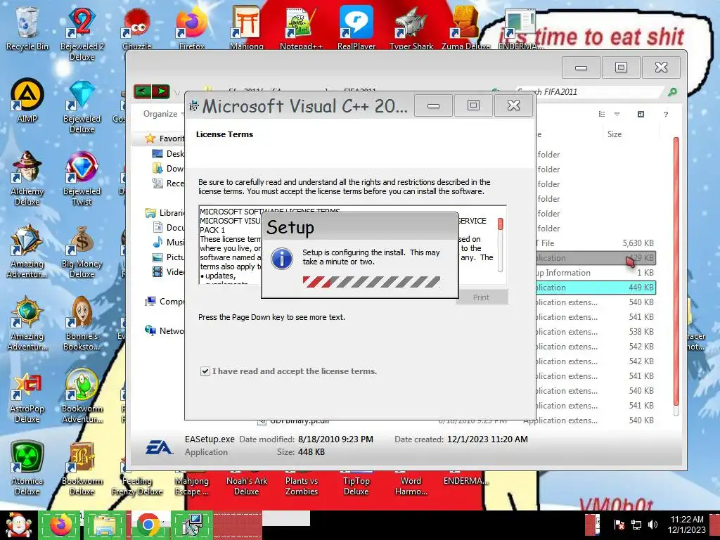Screen dimensions: 720x540
Task: Open the Alchemy Deluxe desktop shortcut
Action: [27, 178]
